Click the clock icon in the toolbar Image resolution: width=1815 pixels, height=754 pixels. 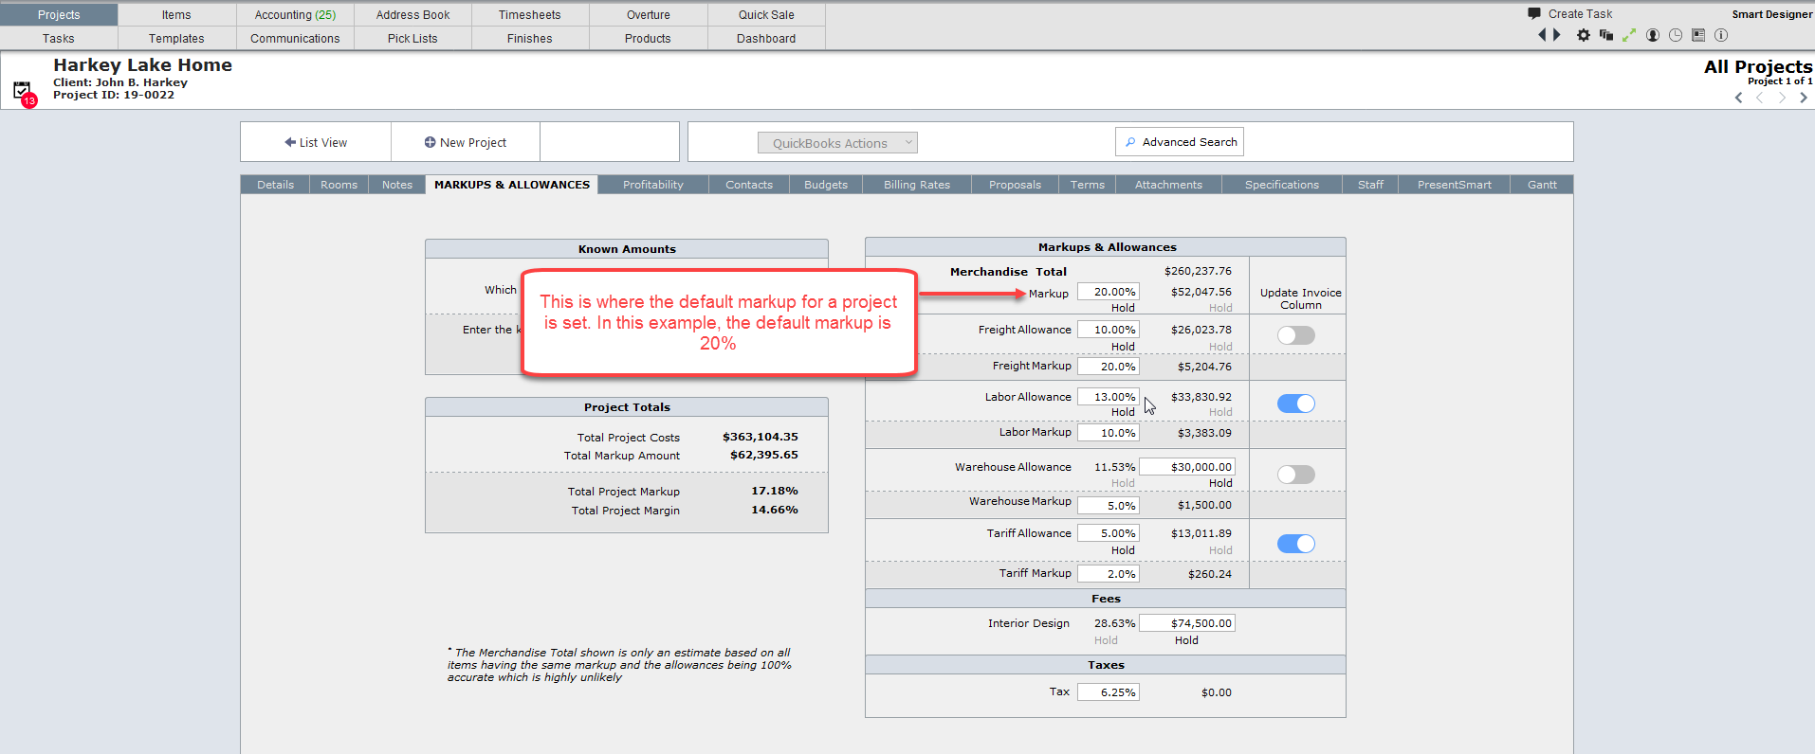click(1676, 35)
